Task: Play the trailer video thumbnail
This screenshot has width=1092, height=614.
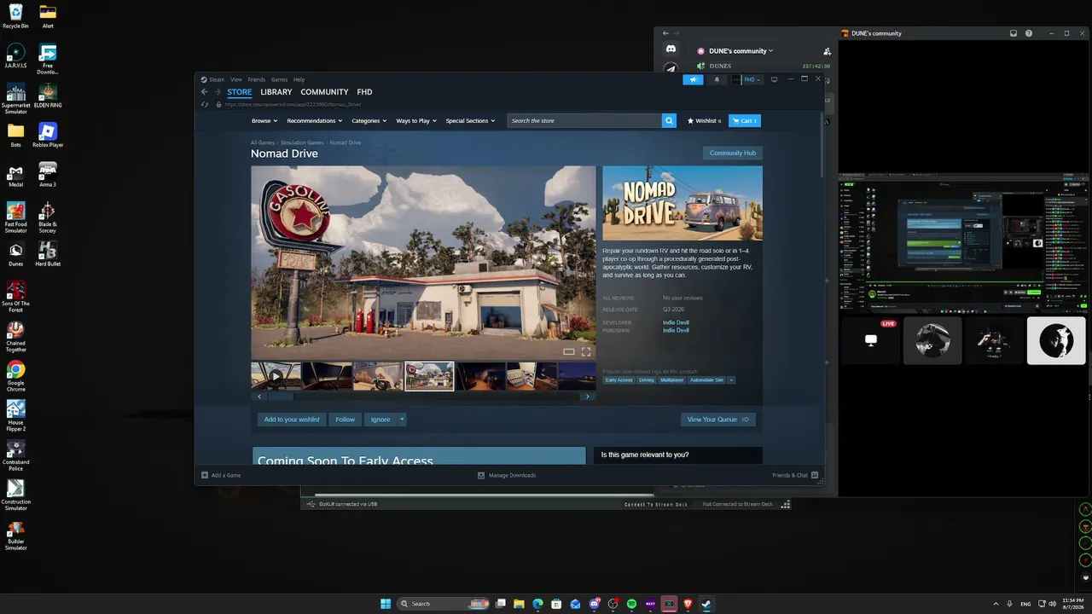Action: (x=276, y=376)
